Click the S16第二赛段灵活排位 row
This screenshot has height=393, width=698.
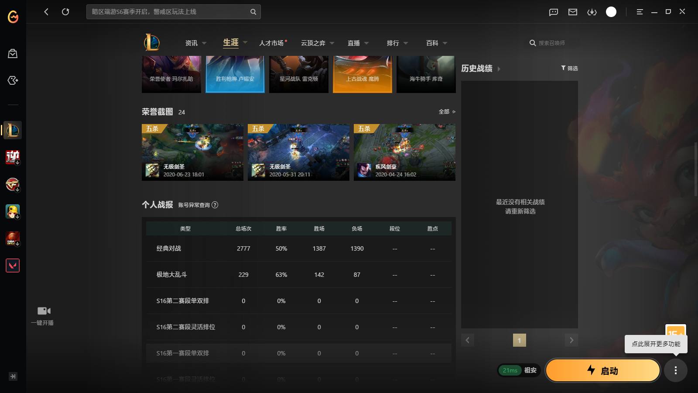pyautogui.click(x=299, y=327)
